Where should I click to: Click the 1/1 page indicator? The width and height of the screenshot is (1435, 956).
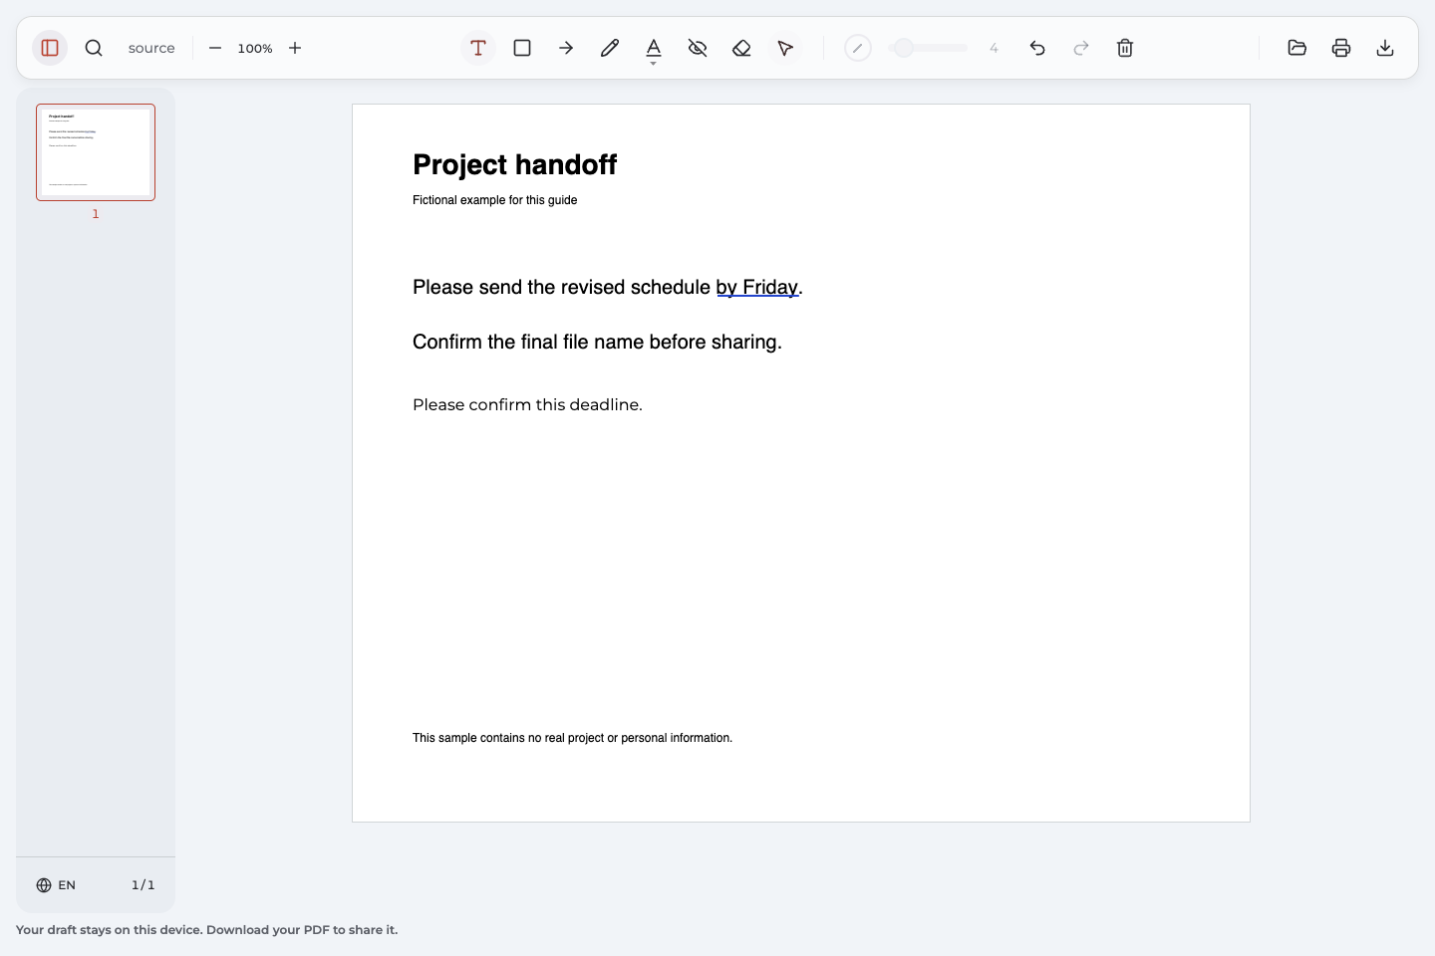pyautogui.click(x=143, y=885)
